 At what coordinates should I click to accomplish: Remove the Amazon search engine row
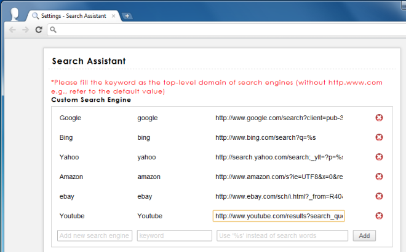click(x=379, y=177)
